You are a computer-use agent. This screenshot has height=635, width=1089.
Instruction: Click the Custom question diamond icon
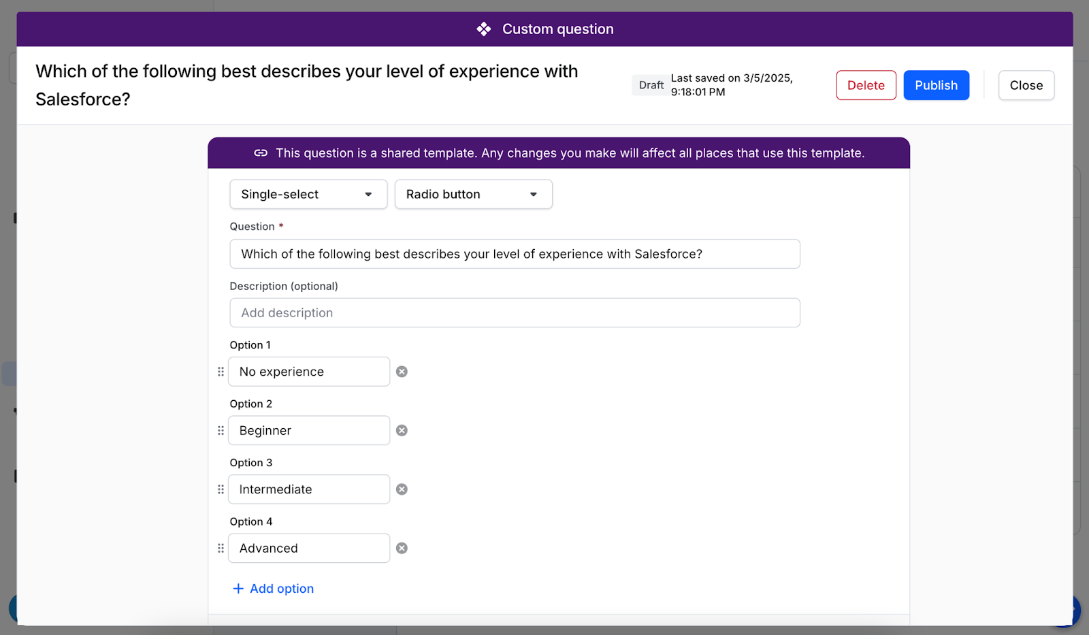tap(483, 29)
